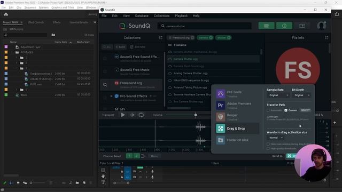Viewport: 342px width, 192px height.
Task: Click the Premiere Home icon
Action: (x=6, y=14)
